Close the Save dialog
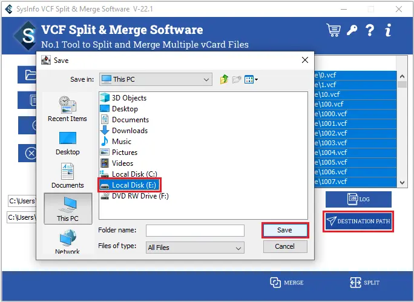Screen dimensions: 414x302 [x=305, y=60]
